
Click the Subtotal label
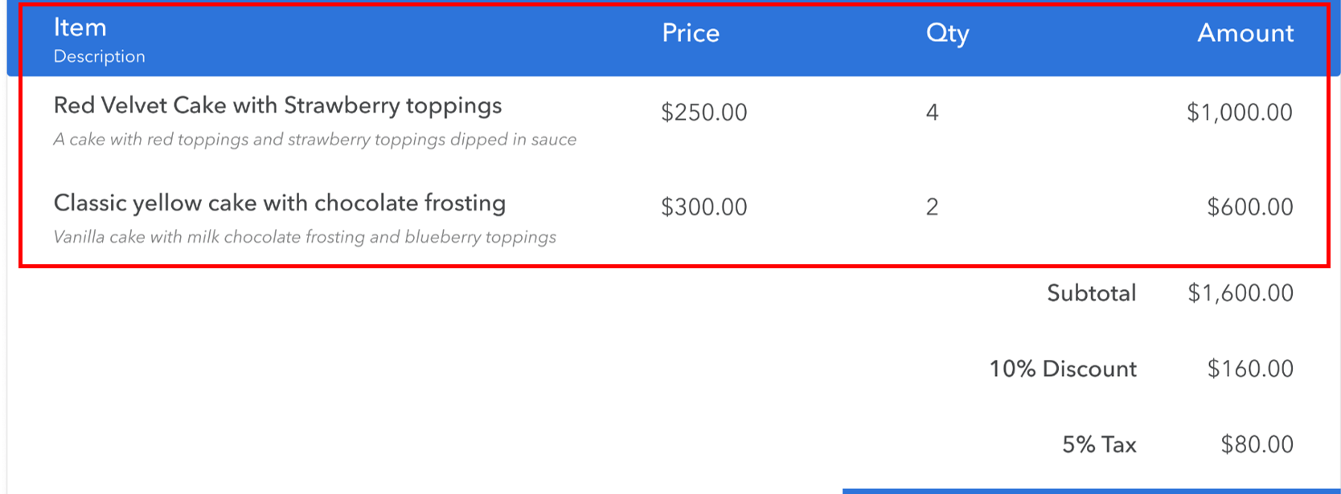1091,293
